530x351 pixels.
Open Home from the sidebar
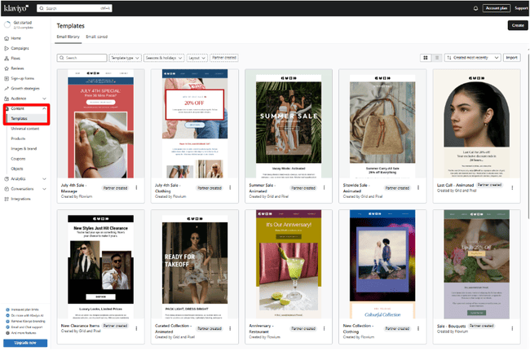point(16,38)
